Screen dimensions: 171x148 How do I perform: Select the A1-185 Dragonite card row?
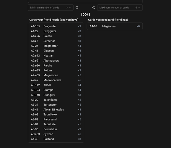[56, 26]
